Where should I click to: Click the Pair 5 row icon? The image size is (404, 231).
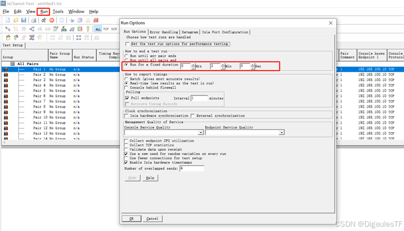point(6,91)
